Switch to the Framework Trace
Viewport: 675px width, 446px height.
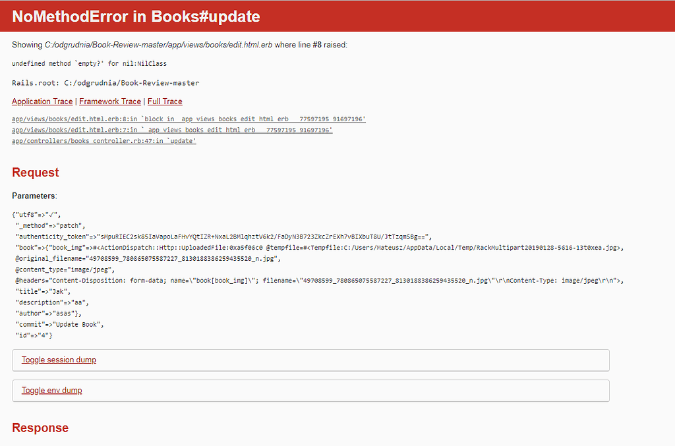coord(109,101)
